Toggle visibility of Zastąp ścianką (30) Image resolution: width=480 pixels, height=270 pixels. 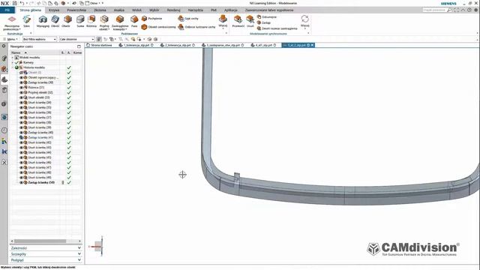coord(22,82)
